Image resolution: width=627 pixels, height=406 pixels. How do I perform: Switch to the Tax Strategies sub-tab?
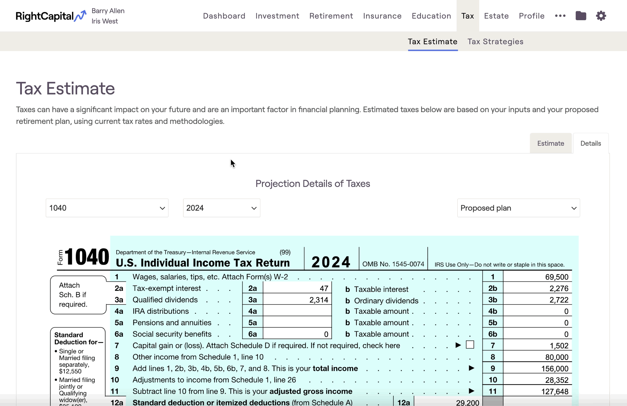(x=495, y=41)
